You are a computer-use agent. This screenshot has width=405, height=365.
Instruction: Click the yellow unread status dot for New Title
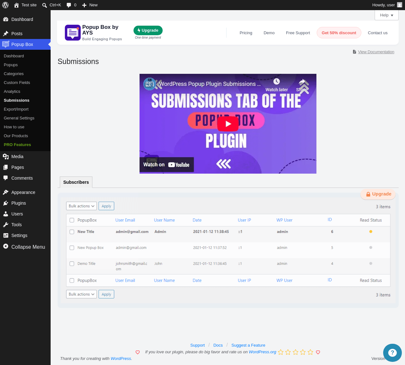tap(371, 232)
